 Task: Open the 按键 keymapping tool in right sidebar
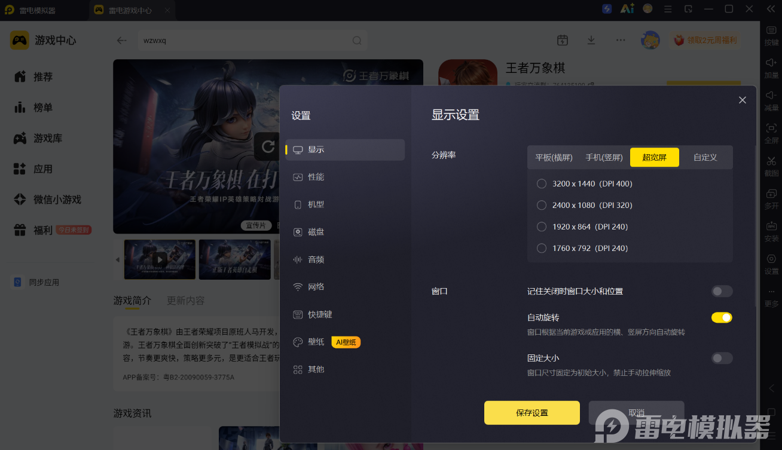(x=771, y=35)
